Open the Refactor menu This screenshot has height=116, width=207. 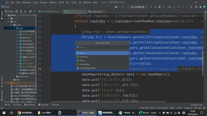(x=53, y=2)
